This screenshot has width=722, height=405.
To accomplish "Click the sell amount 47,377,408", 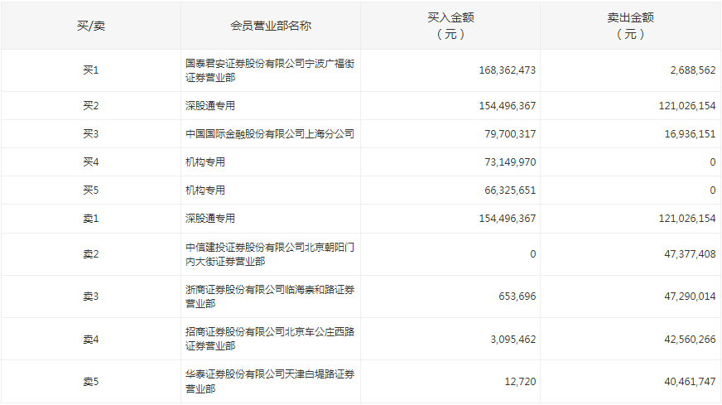I will [684, 254].
